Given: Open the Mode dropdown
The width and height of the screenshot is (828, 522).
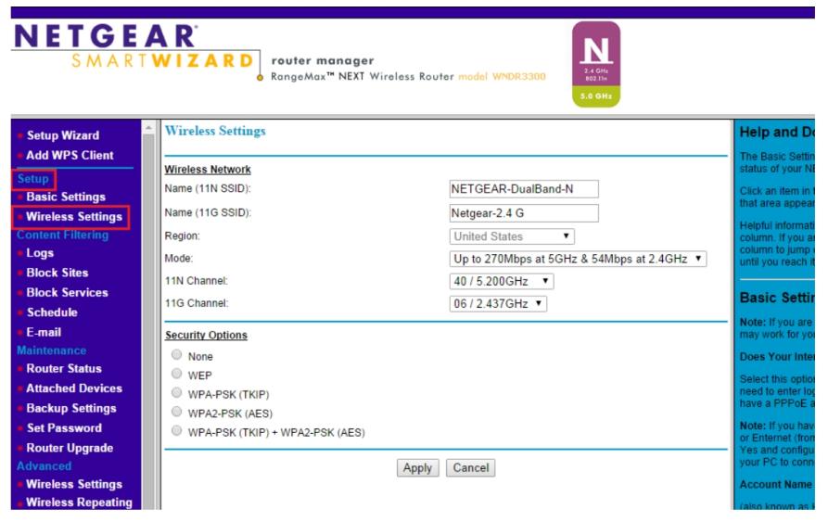Looking at the screenshot, I should pos(578,260).
